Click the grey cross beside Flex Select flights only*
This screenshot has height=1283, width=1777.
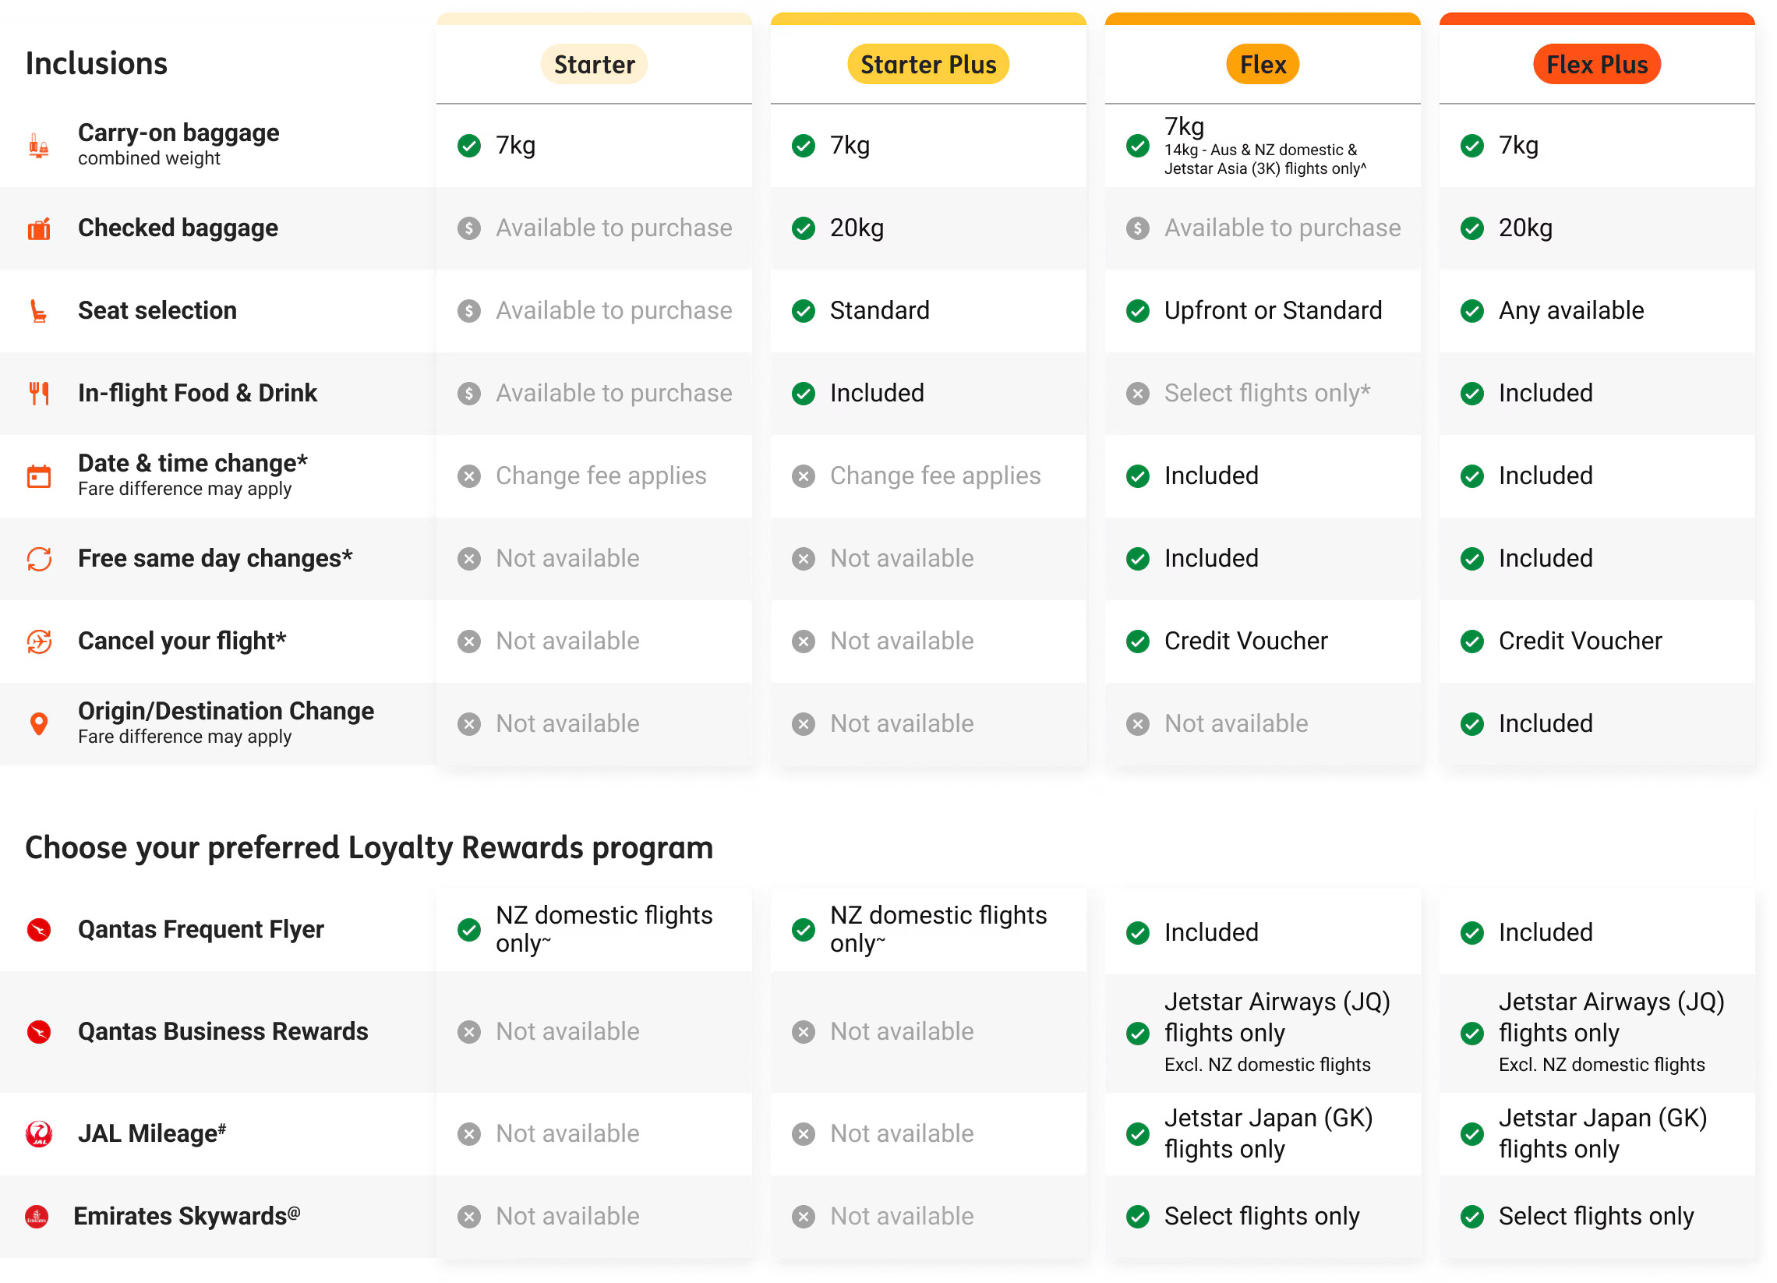click(x=1138, y=394)
